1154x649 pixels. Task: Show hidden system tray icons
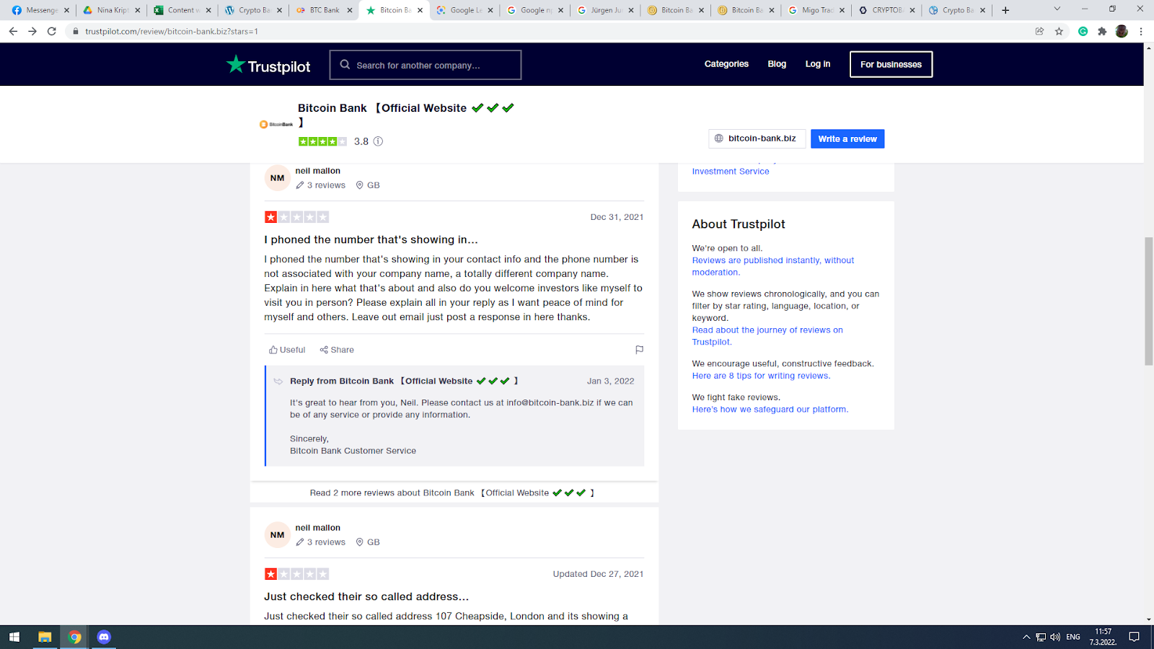click(1026, 637)
